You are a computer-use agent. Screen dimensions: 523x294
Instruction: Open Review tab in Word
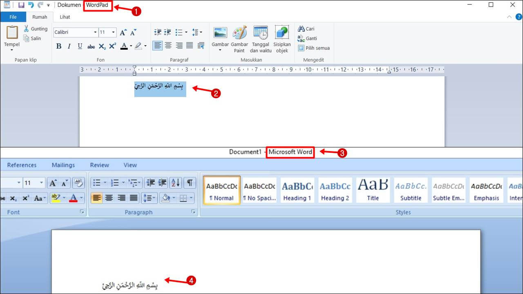point(100,165)
